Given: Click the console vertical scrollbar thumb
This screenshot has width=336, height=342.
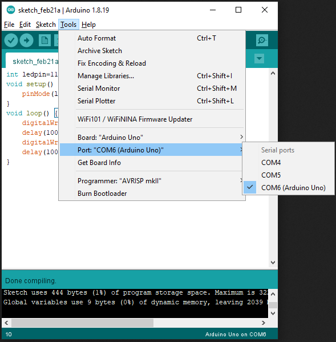Looking at the screenshot, I should point(273,305).
